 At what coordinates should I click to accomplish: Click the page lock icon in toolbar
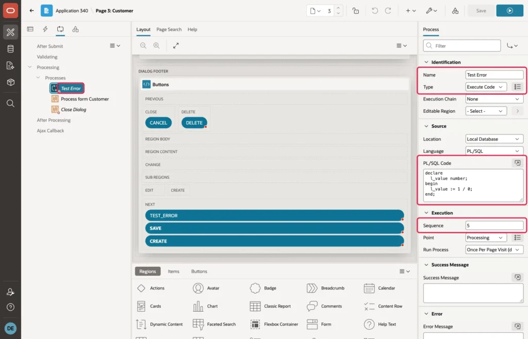(356, 11)
